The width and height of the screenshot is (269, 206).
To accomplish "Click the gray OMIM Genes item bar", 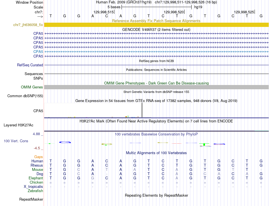I will (156, 87).
